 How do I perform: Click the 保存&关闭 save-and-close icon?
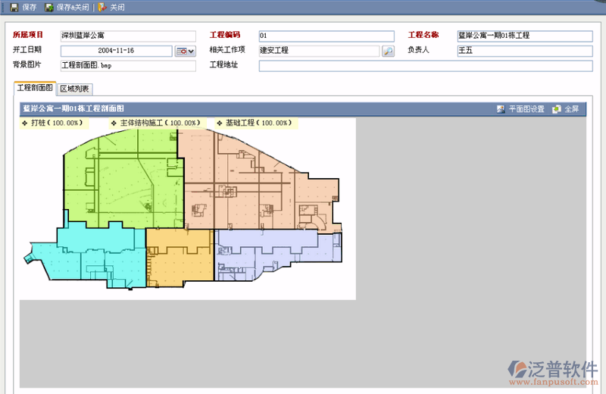pyautogui.click(x=49, y=8)
